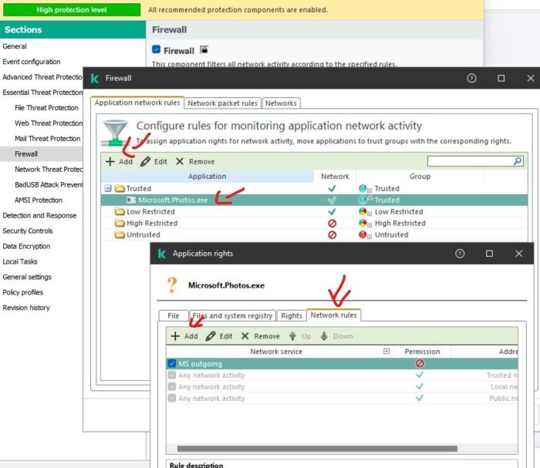Click the horizontal scrollbar in network rules list
The image size is (540, 468).
tap(317, 449)
